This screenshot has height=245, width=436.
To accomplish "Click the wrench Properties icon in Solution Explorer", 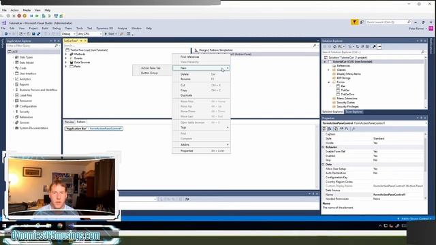I will pos(374,46).
